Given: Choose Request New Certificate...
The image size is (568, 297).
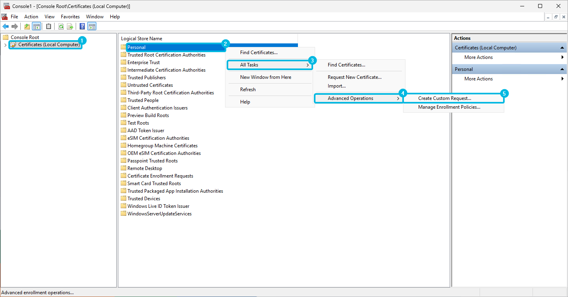Looking at the screenshot, I should point(360,77).
